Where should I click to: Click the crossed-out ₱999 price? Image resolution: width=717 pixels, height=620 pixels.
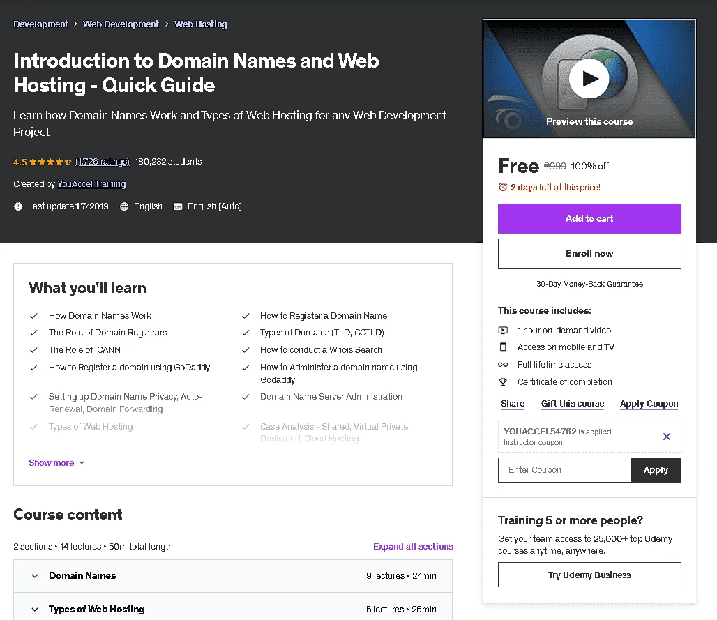[555, 166]
